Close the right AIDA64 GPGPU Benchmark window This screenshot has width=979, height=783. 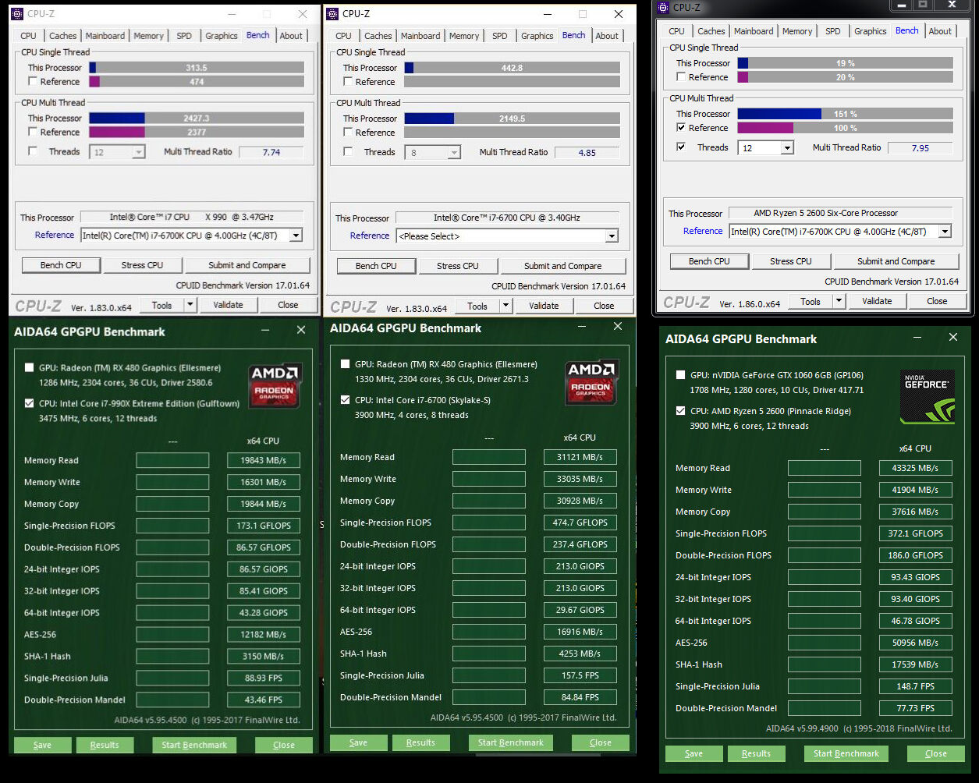click(x=952, y=338)
